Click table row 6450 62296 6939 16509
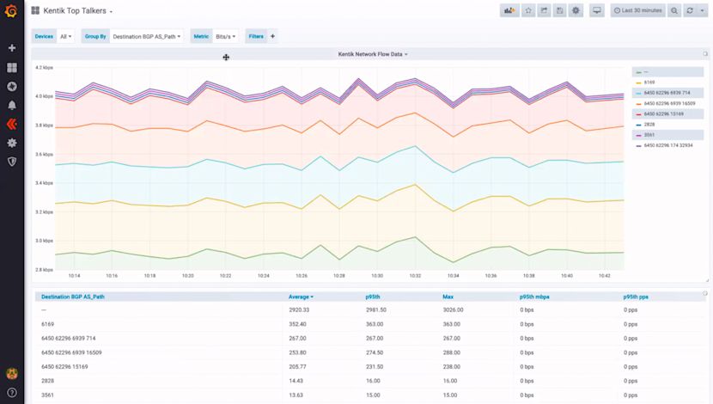The width and height of the screenshot is (713, 404). click(x=370, y=352)
